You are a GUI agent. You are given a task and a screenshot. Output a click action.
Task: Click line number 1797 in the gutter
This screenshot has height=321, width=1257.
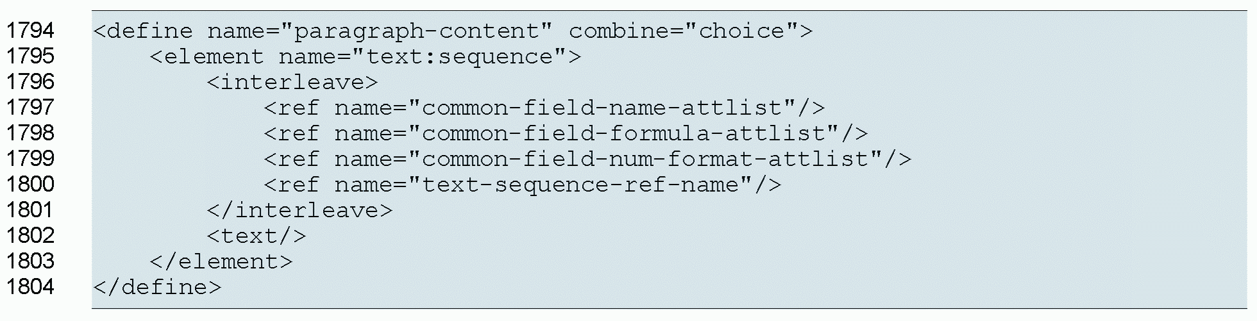pos(30,108)
